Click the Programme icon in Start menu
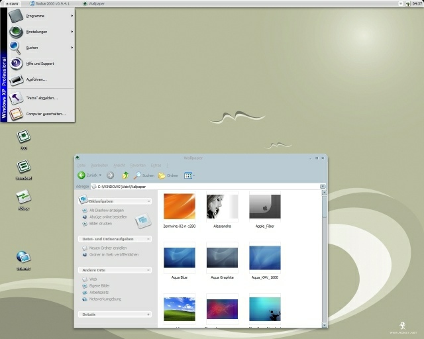 tap(16, 16)
